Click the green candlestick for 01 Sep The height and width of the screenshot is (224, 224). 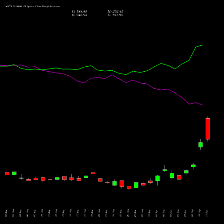point(158,178)
